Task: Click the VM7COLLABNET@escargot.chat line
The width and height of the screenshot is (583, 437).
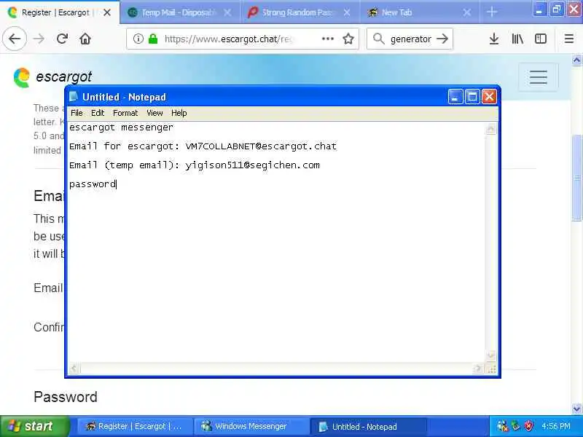Action: (x=203, y=146)
